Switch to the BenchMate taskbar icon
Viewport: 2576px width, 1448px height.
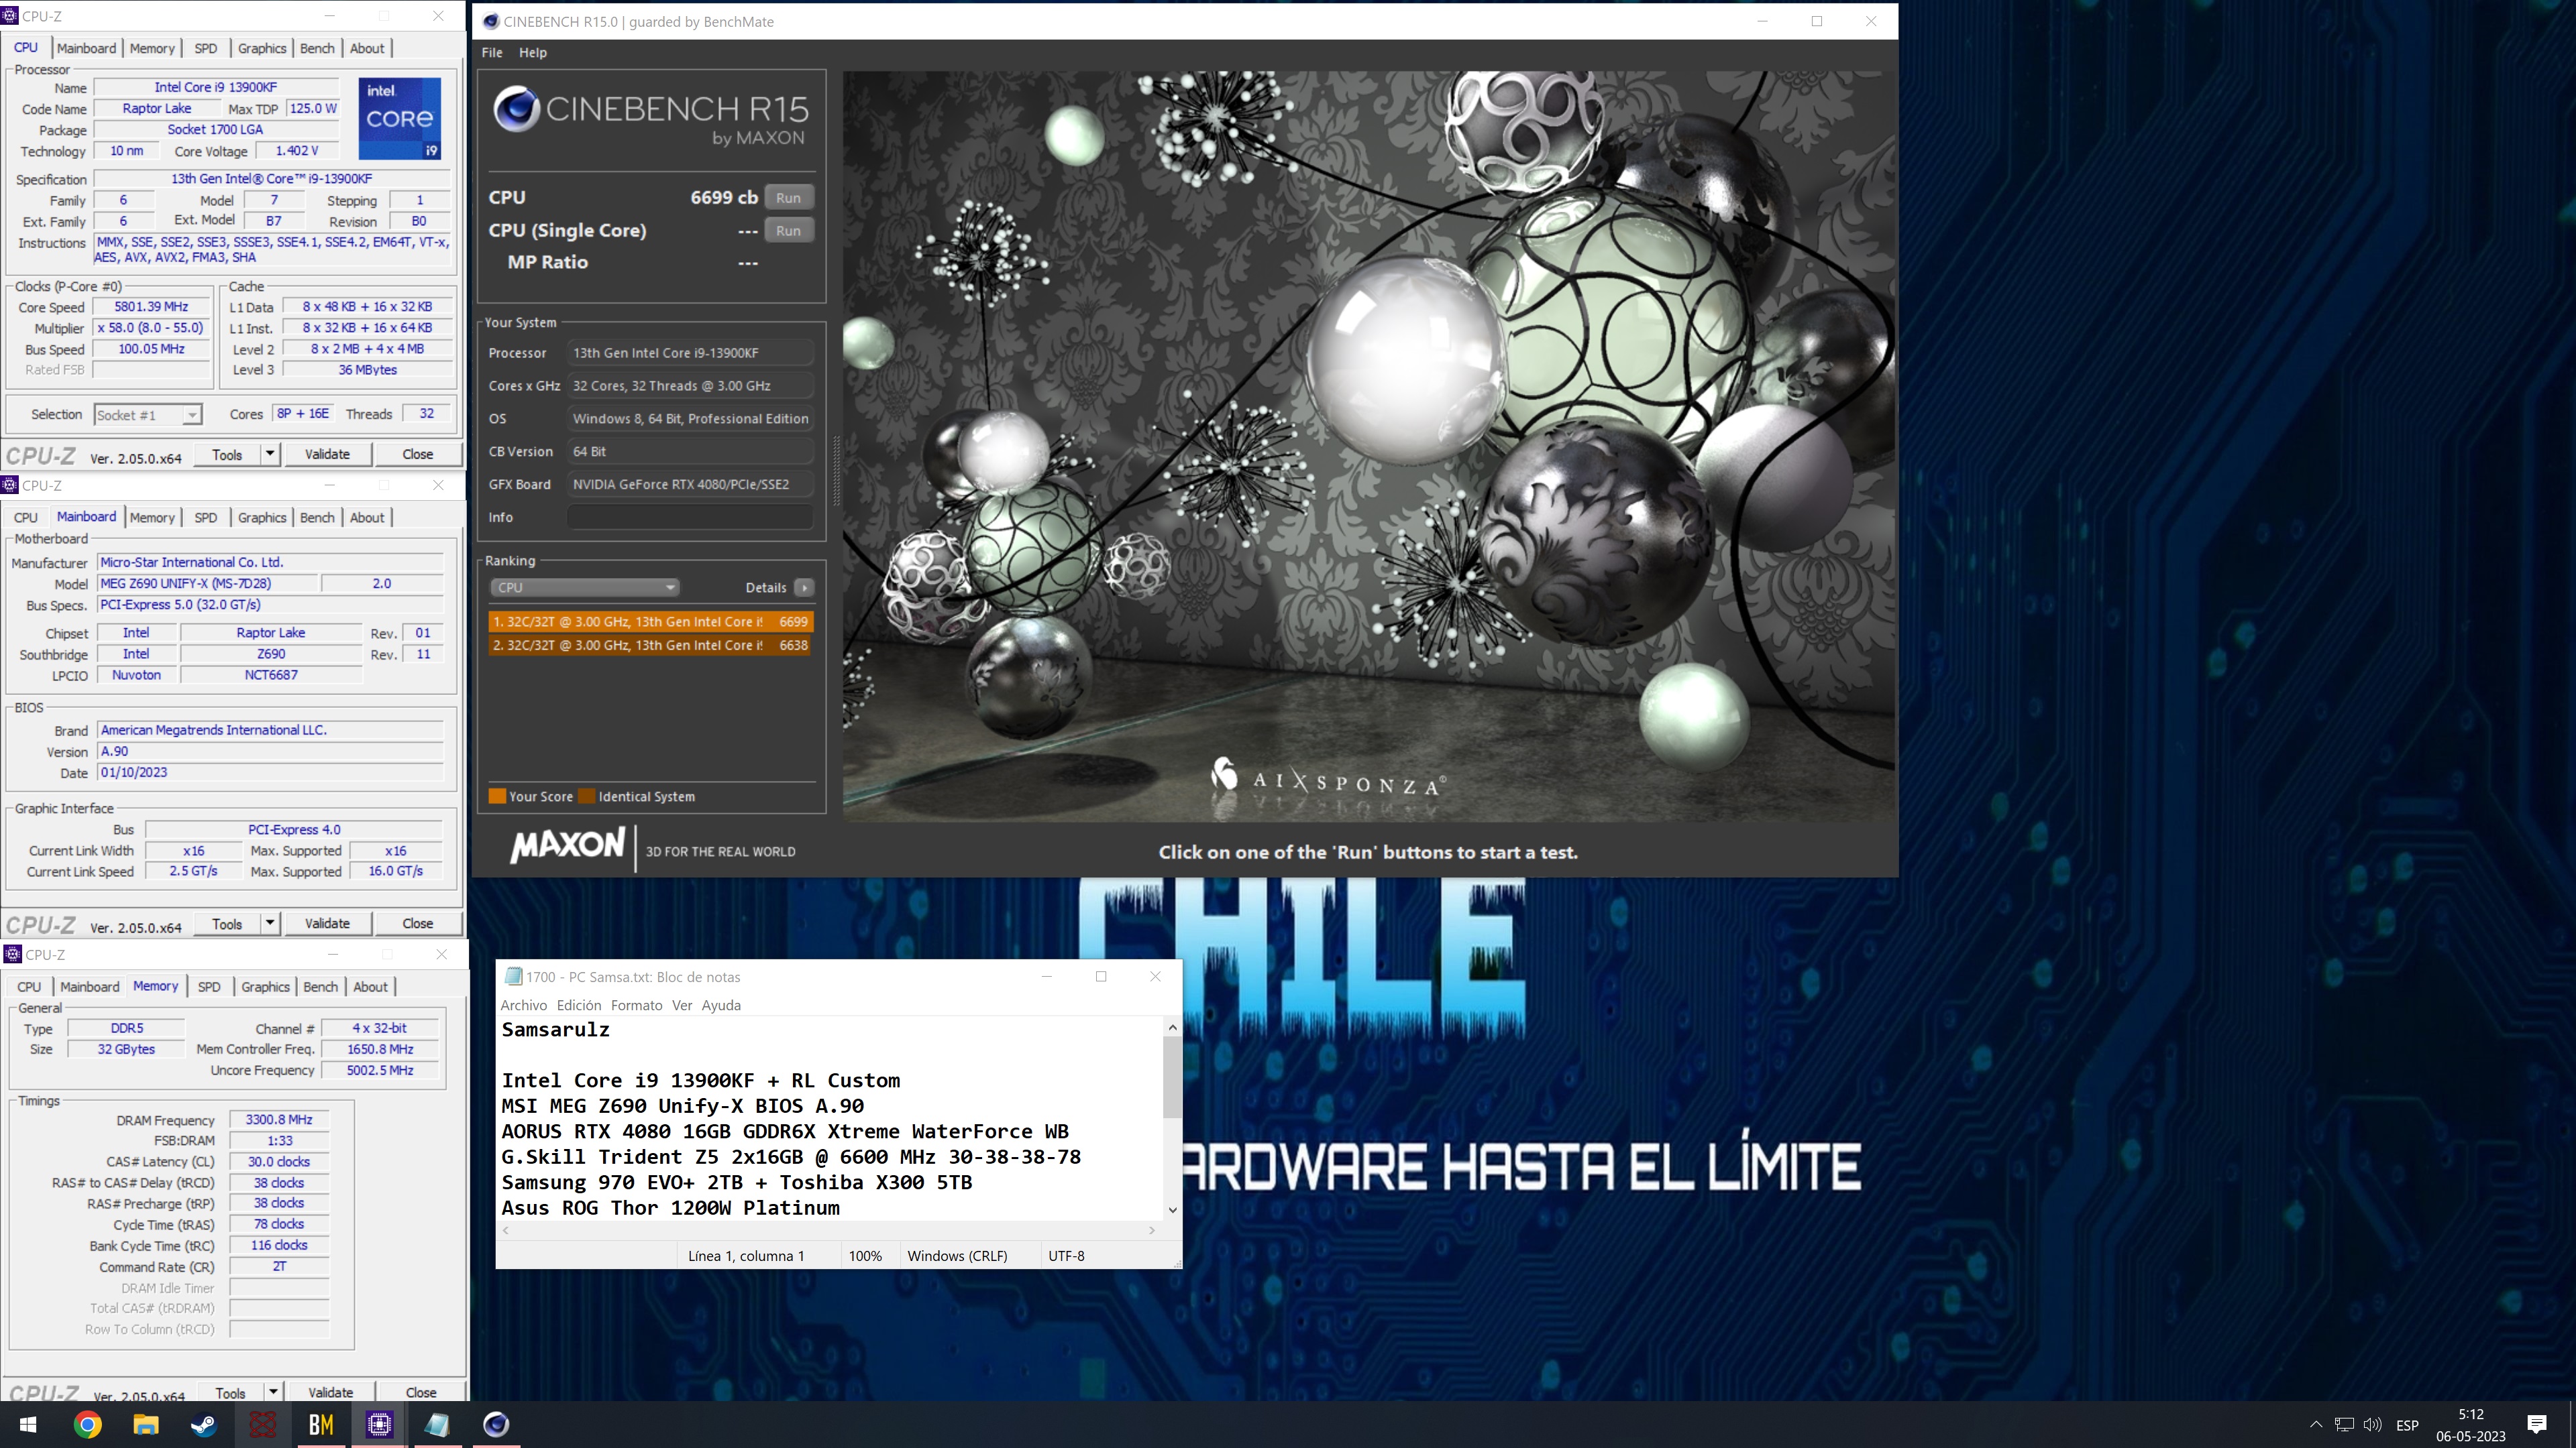click(x=321, y=1424)
